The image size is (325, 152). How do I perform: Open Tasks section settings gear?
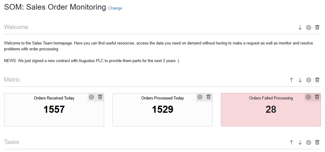(309, 142)
